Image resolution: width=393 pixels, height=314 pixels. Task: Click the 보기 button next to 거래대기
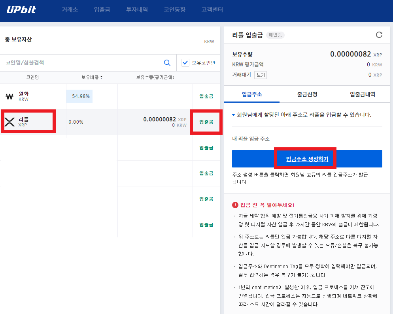(261, 75)
